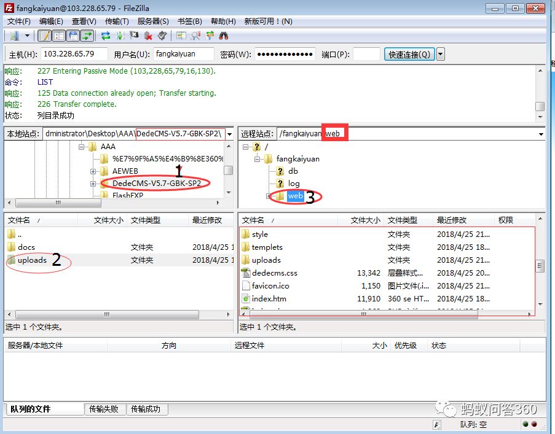Open the remote site path dropdown
The width and height of the screenshot is (555, 434).
click(541, 134)
